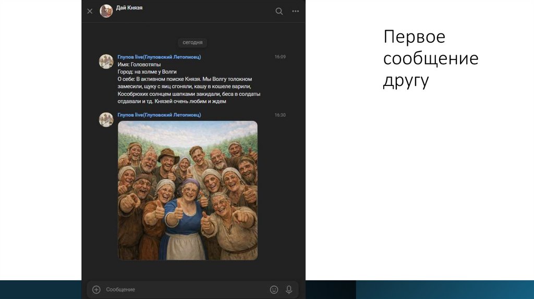
Task: Click slide title Первое сообщение другу
Action: (431, 58)
